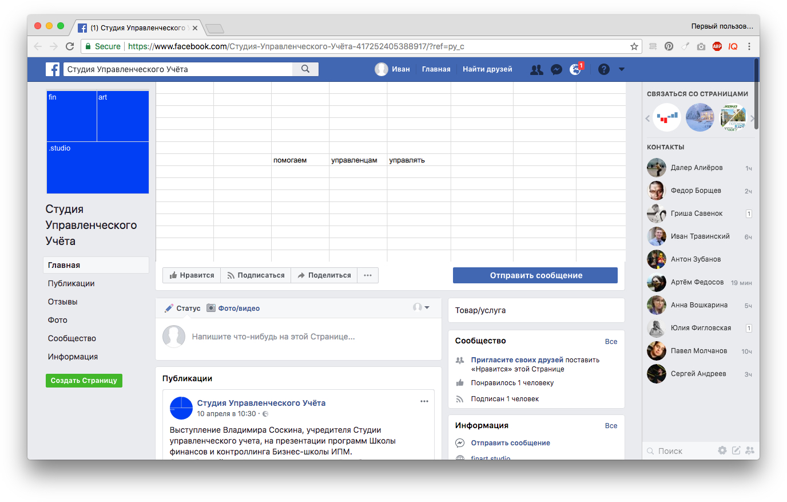Image resolution: width=787 pixels, height=502 pixels.
Task: Open the page's three-dot more menu
Action: click(x=368, y=275)
